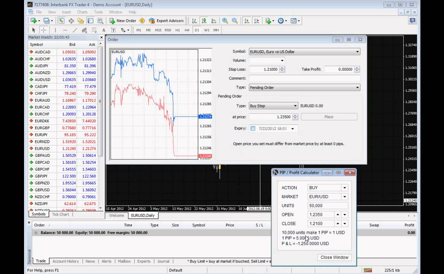
Task: Open the Indicators list dropdown arrow
Action: (273, 21)
